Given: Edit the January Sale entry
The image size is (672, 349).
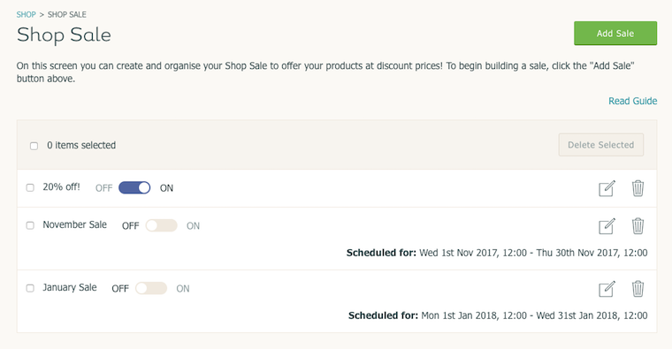Looking at the screenshot, I should pyautogui.click(x=607, y=289).
